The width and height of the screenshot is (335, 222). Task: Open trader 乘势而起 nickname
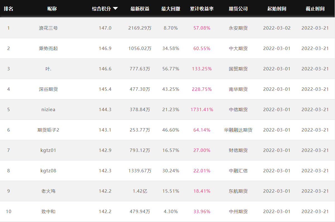point(49,48)
